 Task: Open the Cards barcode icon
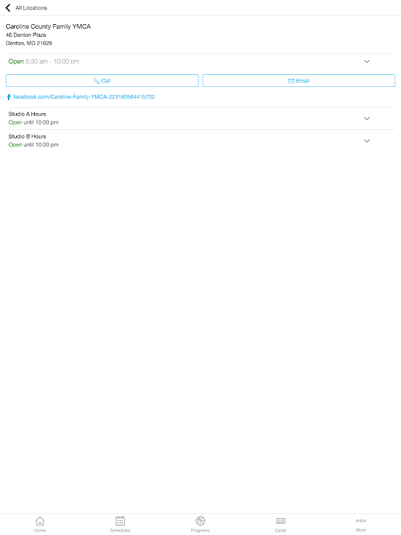[281, 521]
